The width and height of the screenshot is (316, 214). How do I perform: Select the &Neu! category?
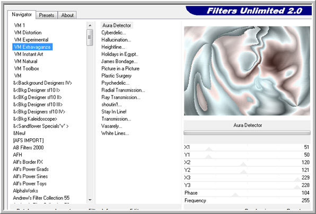pos(19,133)
